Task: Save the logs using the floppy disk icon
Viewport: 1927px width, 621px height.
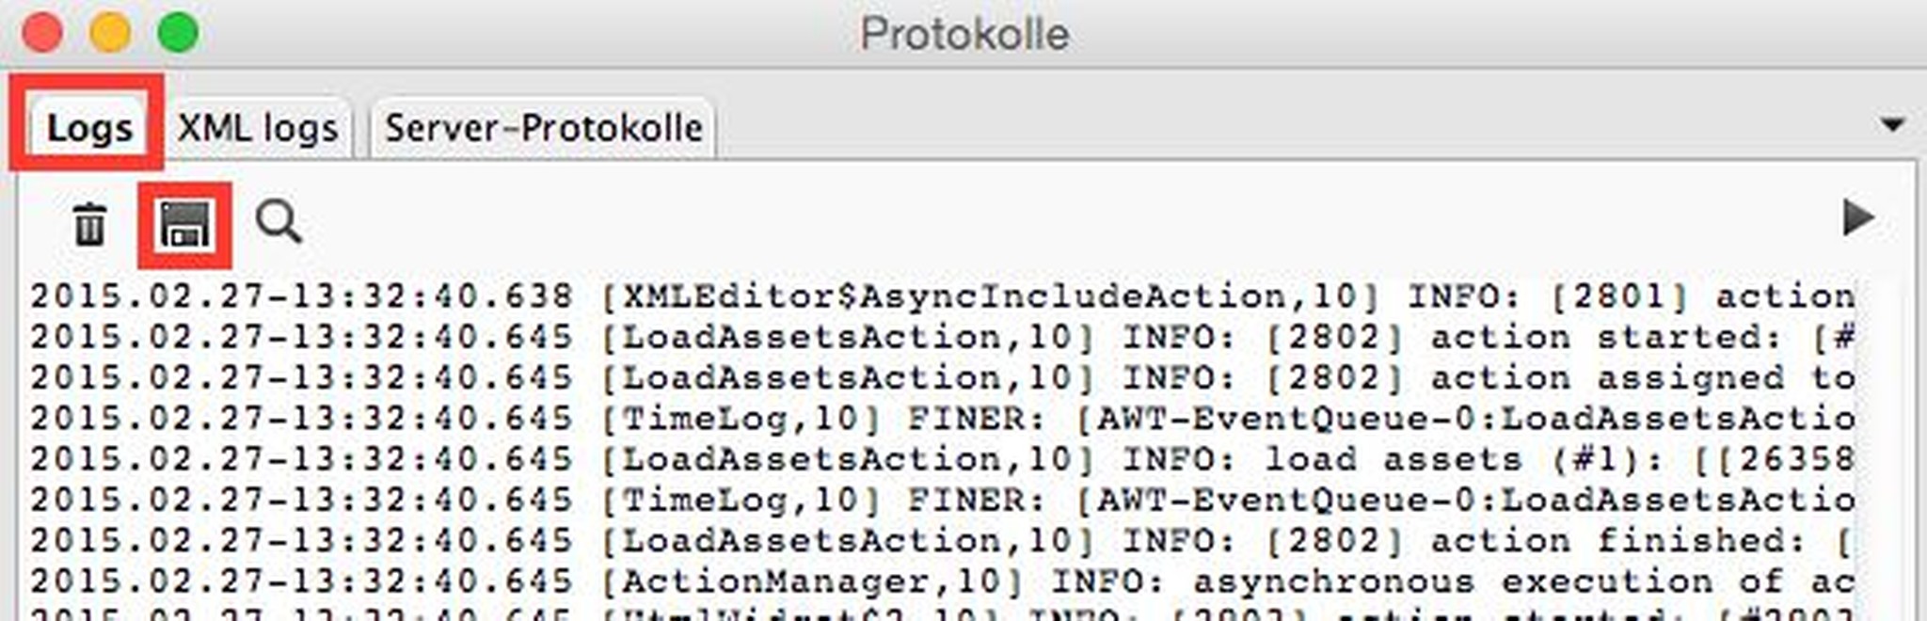Action: [184, 226]
